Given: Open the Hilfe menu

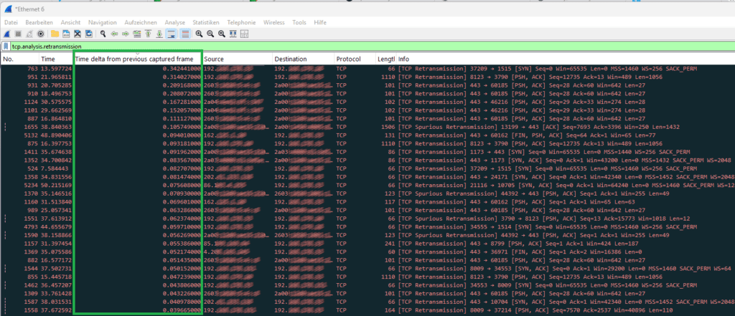Looking at the screenshot, I should (x=320, y=22).
